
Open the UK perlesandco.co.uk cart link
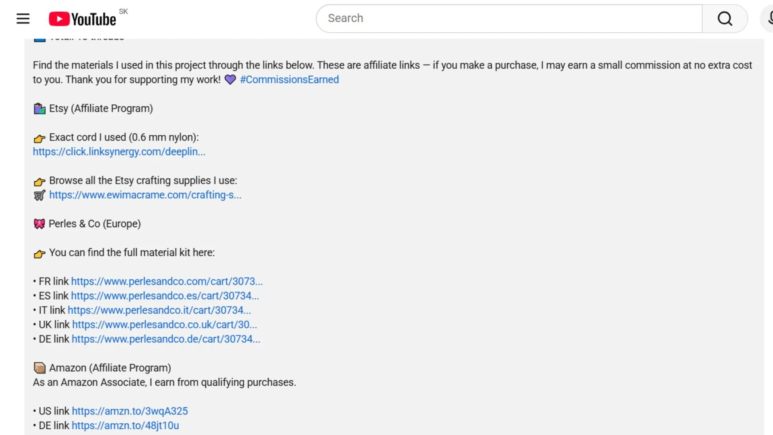click(165, 325)
